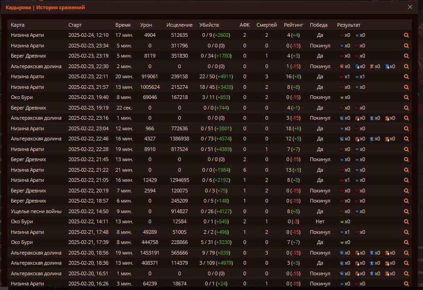423x290 pixels.
Task: Click kills value 22 / 50 (+4911)
Action: (x=216, y=77)
